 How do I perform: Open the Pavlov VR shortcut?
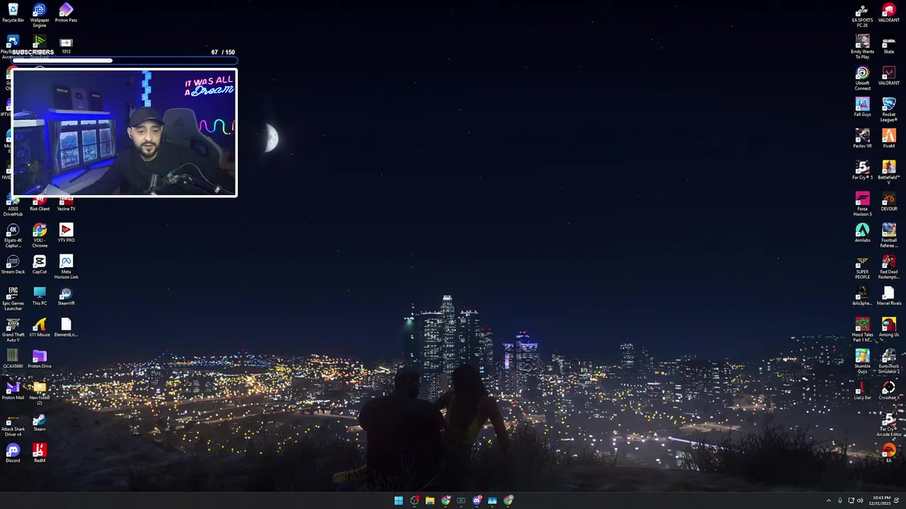[862, 139]
